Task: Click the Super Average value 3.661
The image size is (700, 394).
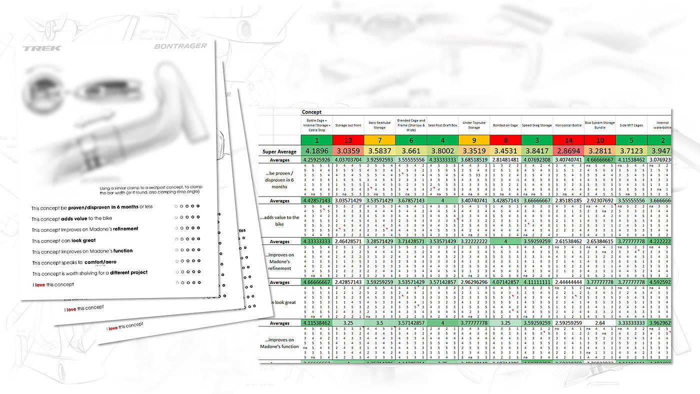Action: tap(411, 151)
